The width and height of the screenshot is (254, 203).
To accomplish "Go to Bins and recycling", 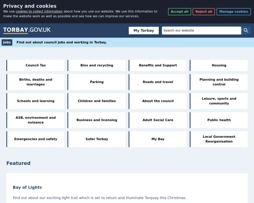I will tap(97, 66).
